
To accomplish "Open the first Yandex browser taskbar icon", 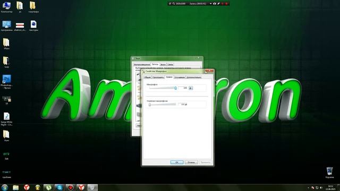I will click(x=27, y=187).
